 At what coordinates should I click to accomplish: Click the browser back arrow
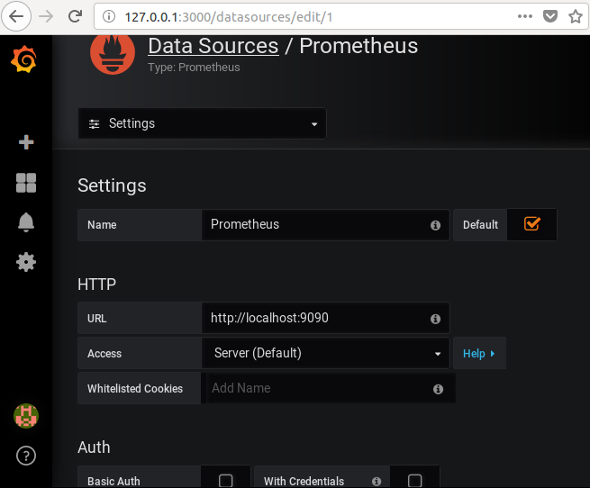pyautogui.click(x=16, y=16)
